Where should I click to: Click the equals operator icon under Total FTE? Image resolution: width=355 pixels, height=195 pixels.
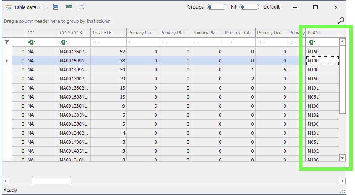96,42
